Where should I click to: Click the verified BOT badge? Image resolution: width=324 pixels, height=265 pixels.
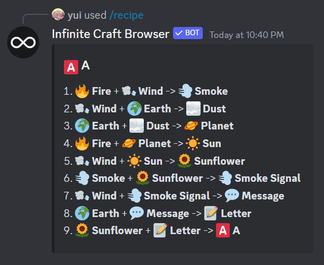coord(188,33)
